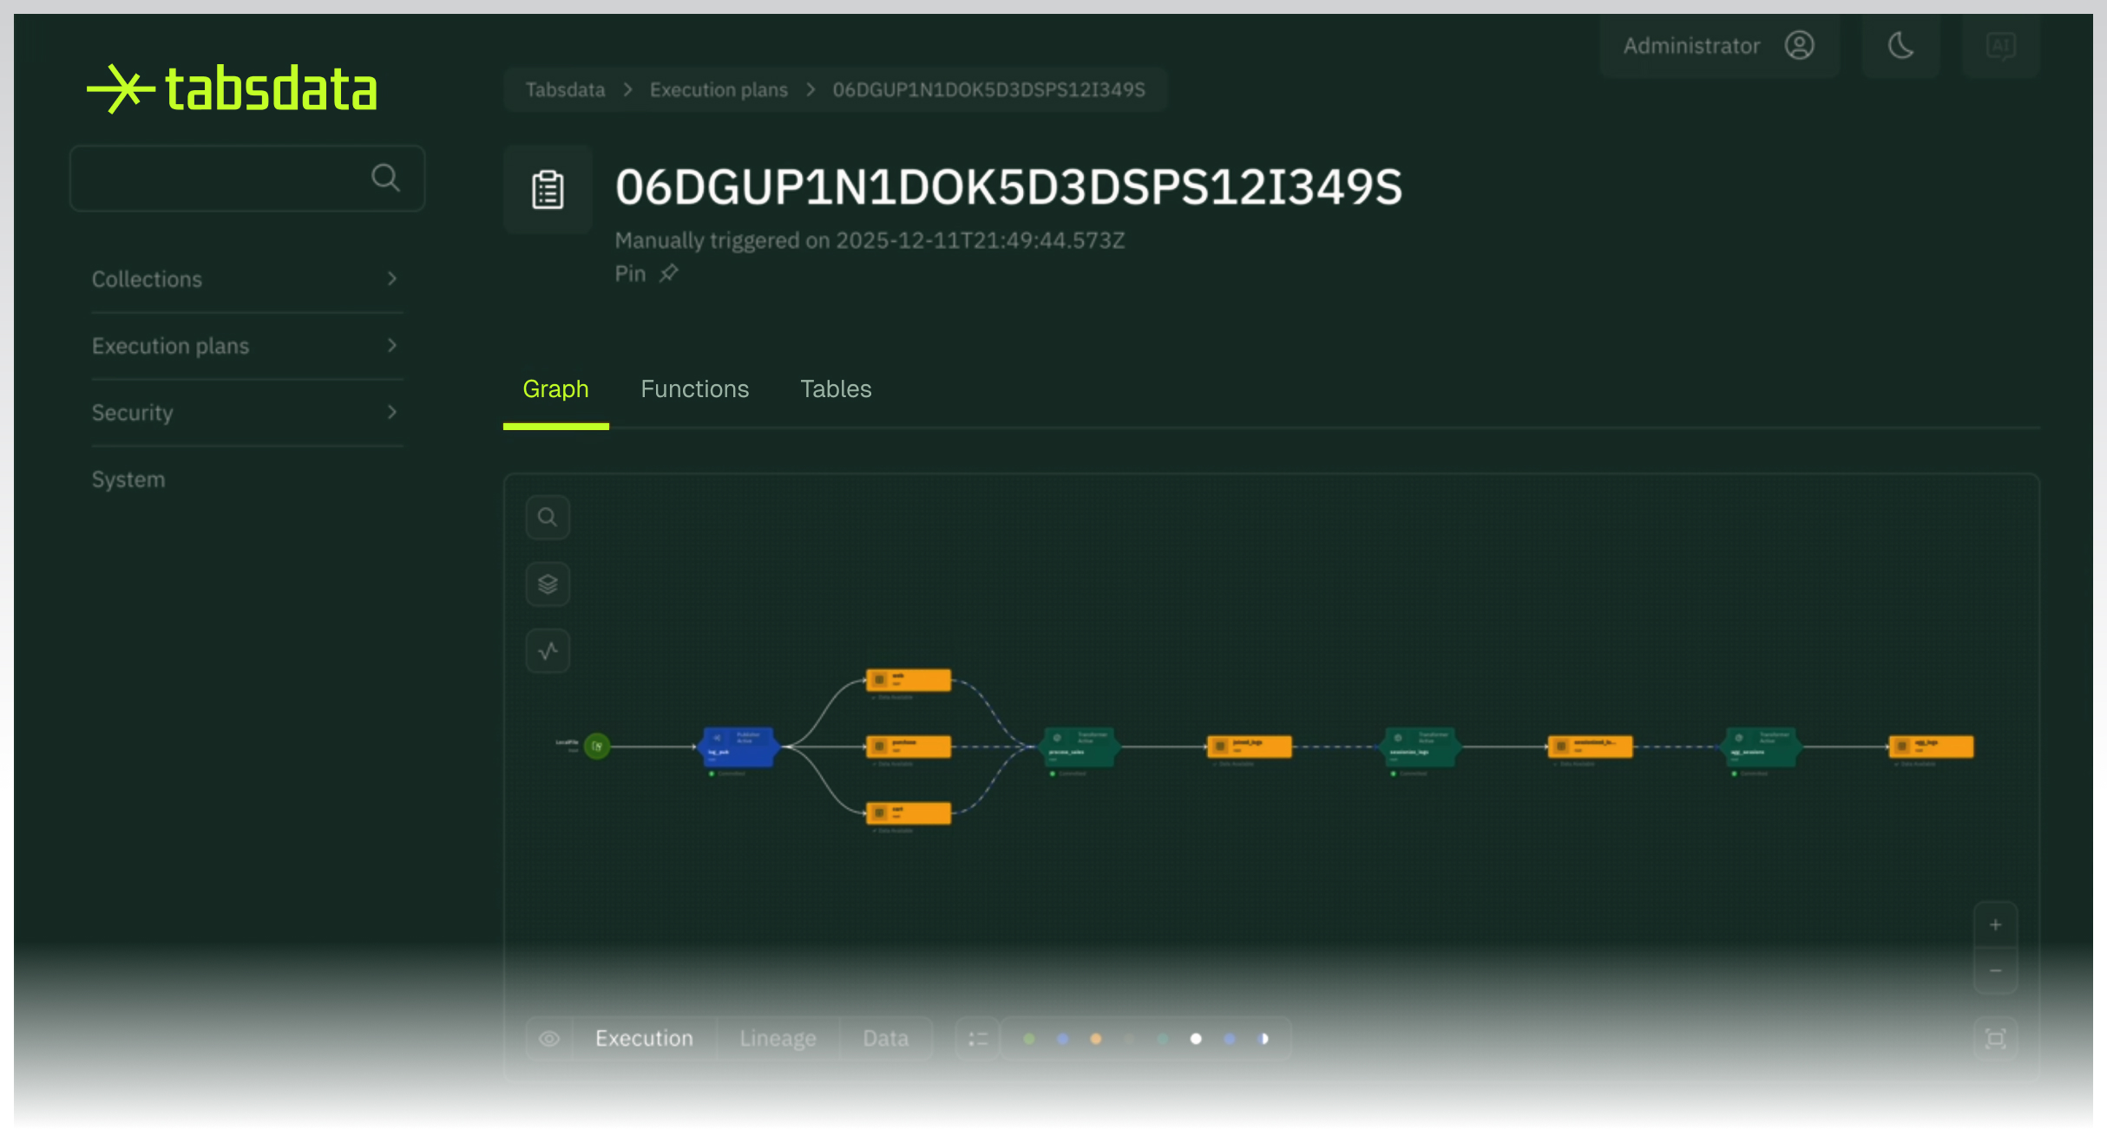This screenshot has height=1129, width=2107.
Task: Open the Functions tab
Action: 694,389
